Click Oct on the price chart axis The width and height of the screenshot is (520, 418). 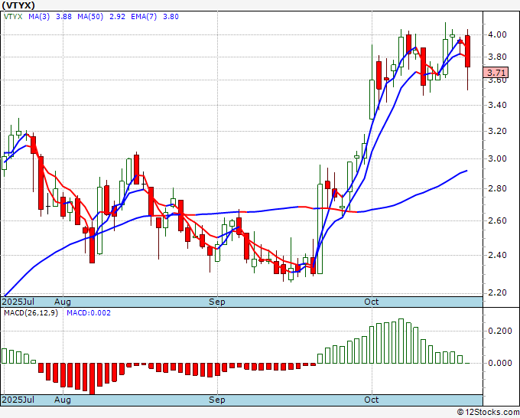coord(372,302)
